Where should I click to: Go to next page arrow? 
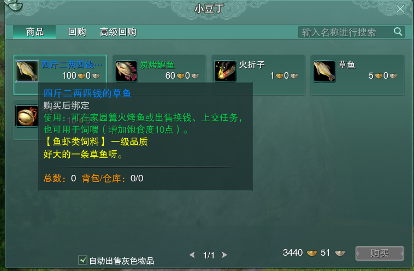224,255
